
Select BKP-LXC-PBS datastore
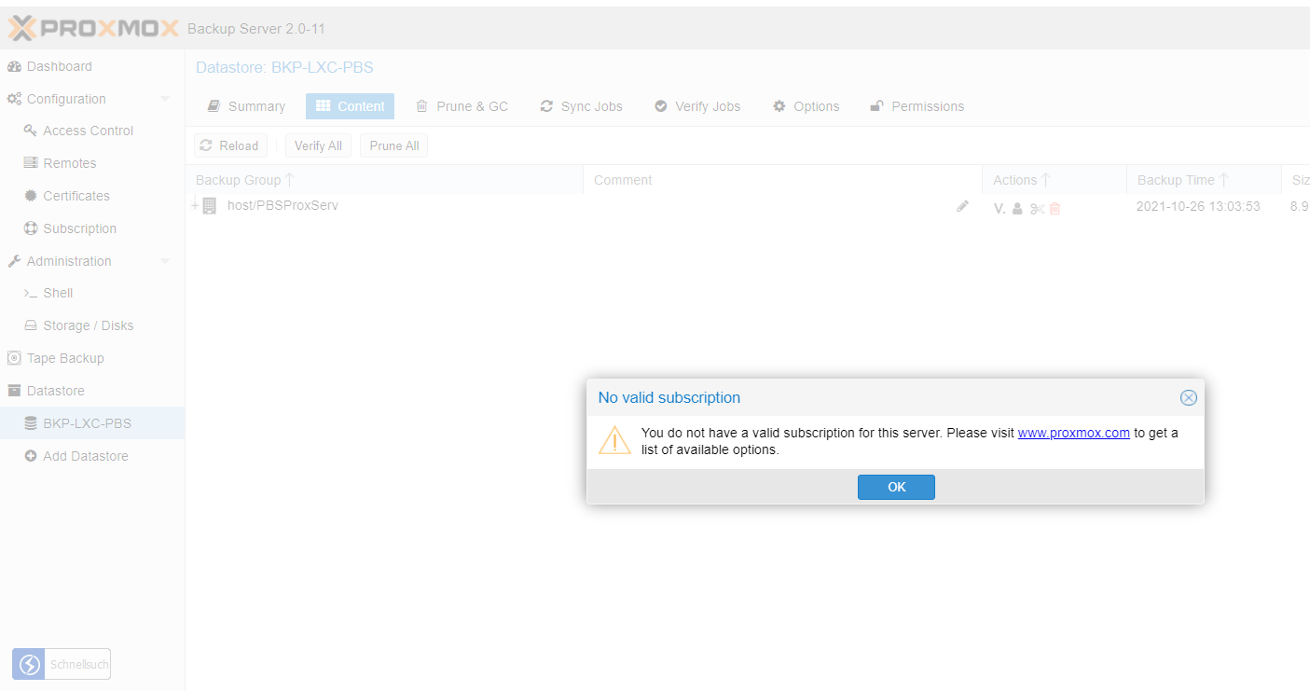[x=92, y=423]
